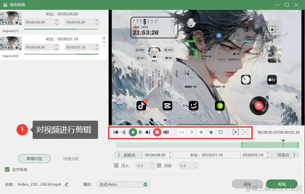Enable the 淡入 fade-in checkbox

[x=116, y=165]
